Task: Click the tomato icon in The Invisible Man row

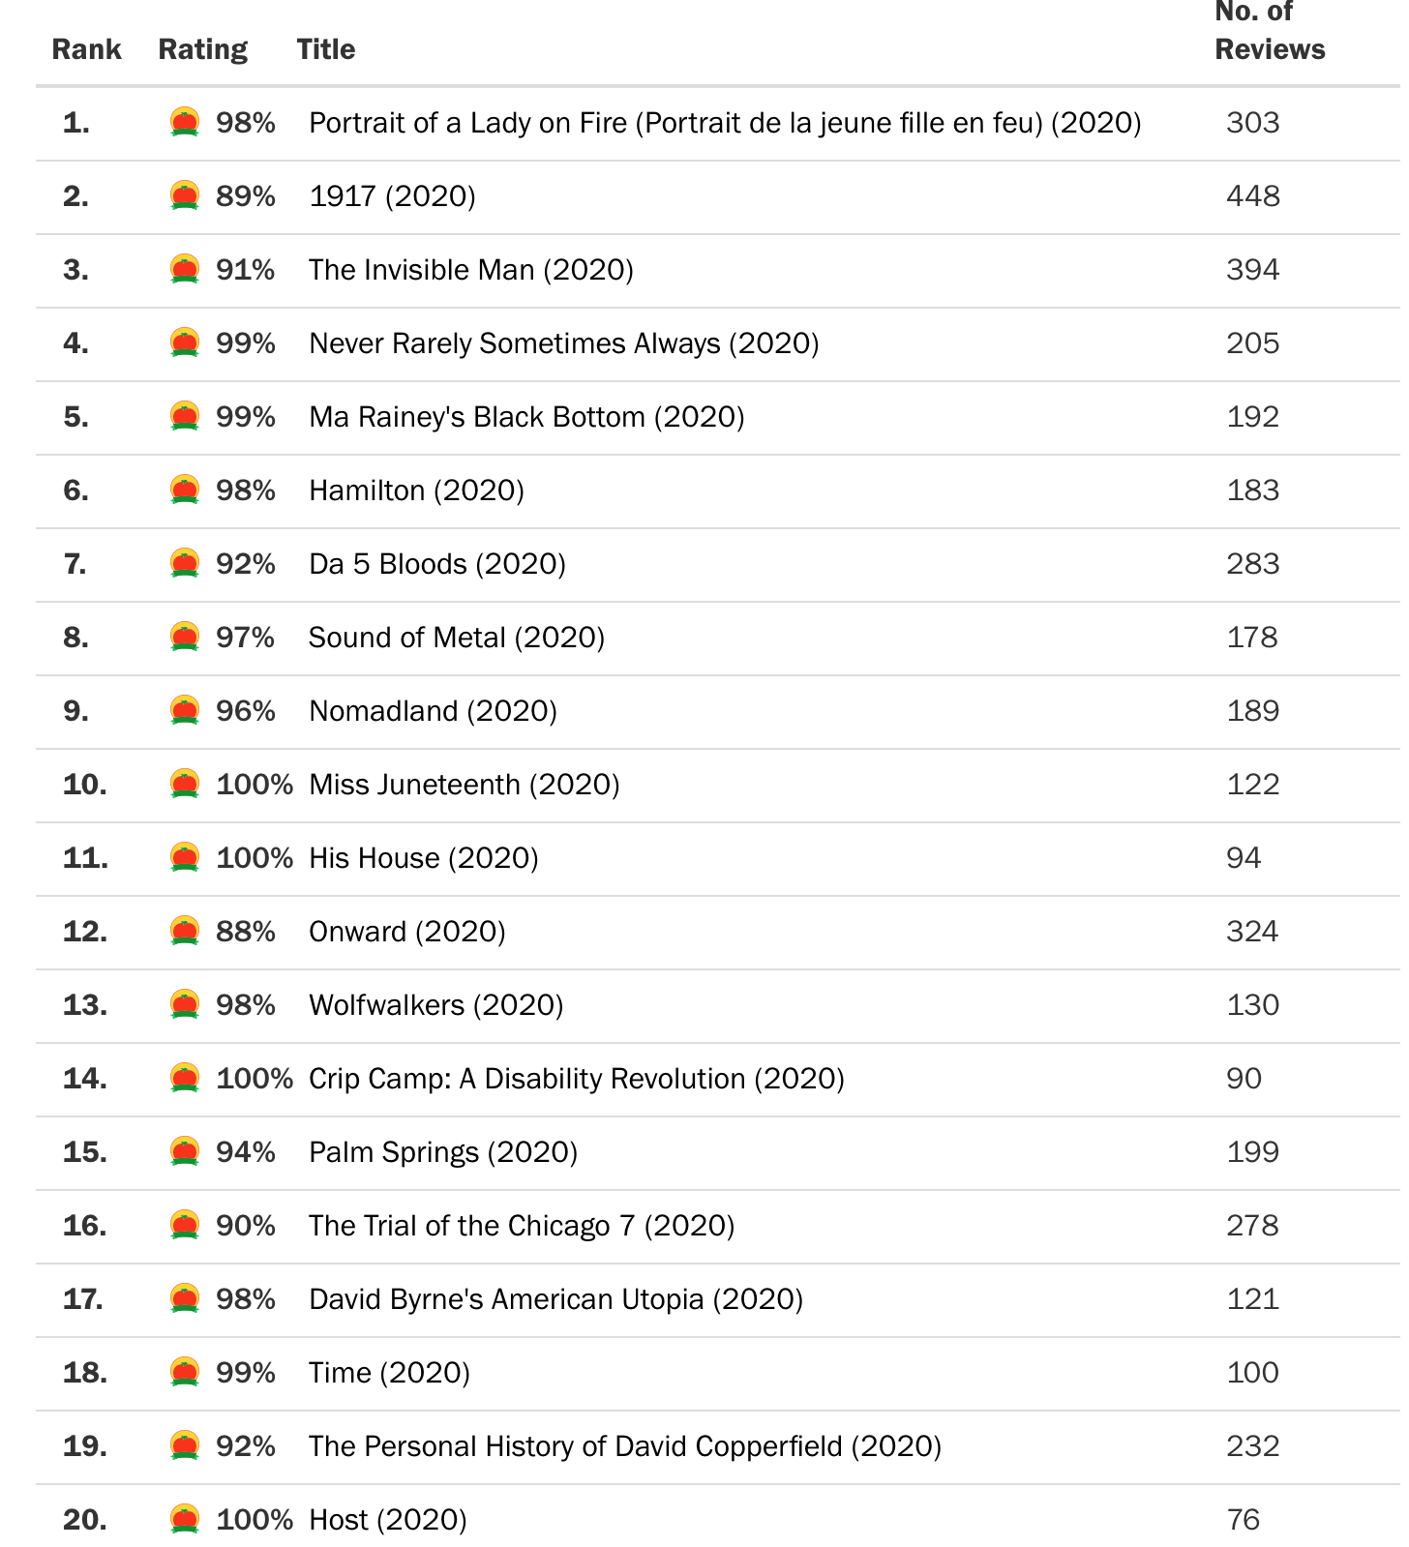Action: (185, 270)
